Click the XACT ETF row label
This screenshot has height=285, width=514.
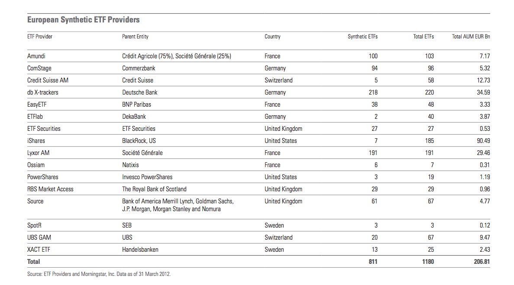click(x=39, y=250)
